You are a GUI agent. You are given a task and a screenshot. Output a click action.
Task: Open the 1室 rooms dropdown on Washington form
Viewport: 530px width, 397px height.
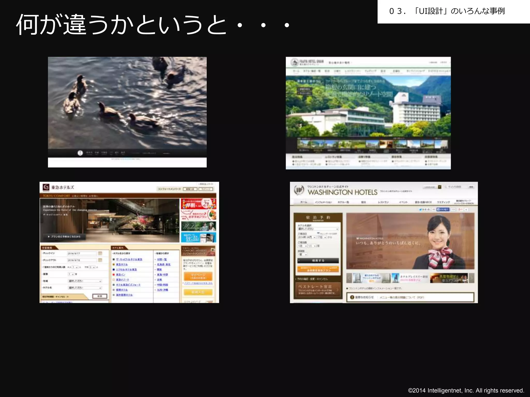pyautogui.click(x=302, y=255)
